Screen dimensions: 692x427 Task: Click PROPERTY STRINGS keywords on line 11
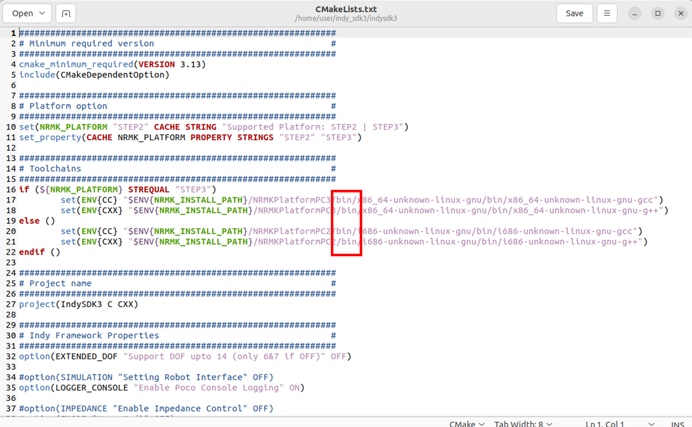(x=232, y=138)
